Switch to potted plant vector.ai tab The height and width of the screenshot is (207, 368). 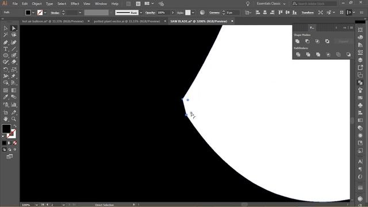(x=127, y=21)
